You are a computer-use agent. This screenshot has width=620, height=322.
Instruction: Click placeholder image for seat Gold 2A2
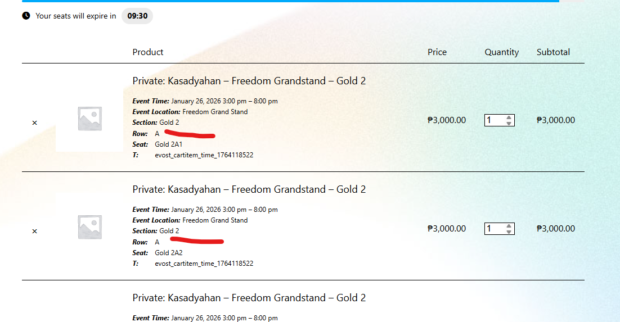point(89,227)
